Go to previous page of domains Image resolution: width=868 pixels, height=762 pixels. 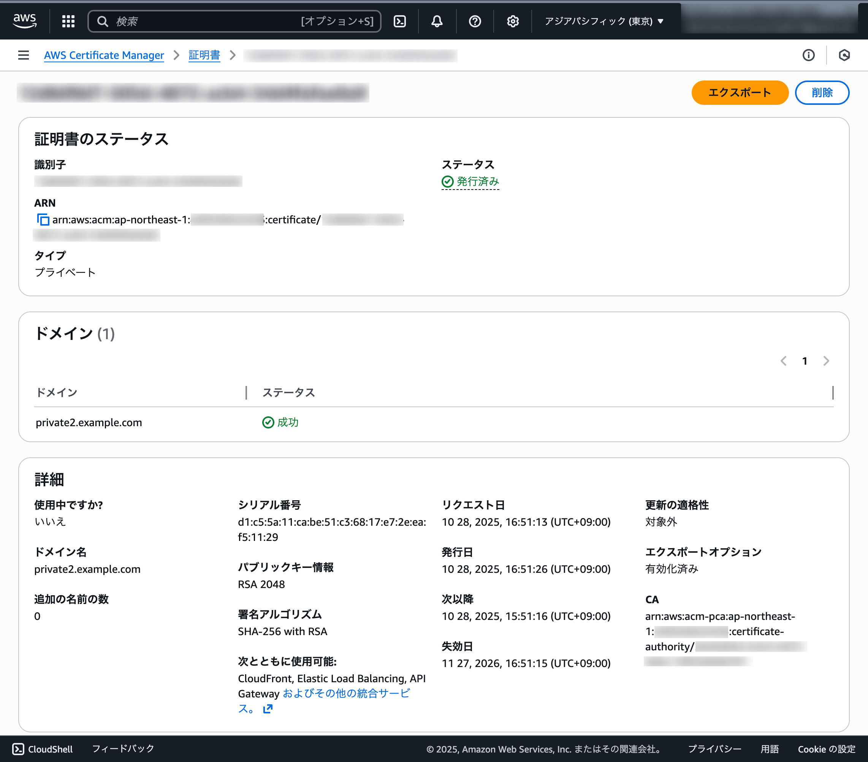783,361
